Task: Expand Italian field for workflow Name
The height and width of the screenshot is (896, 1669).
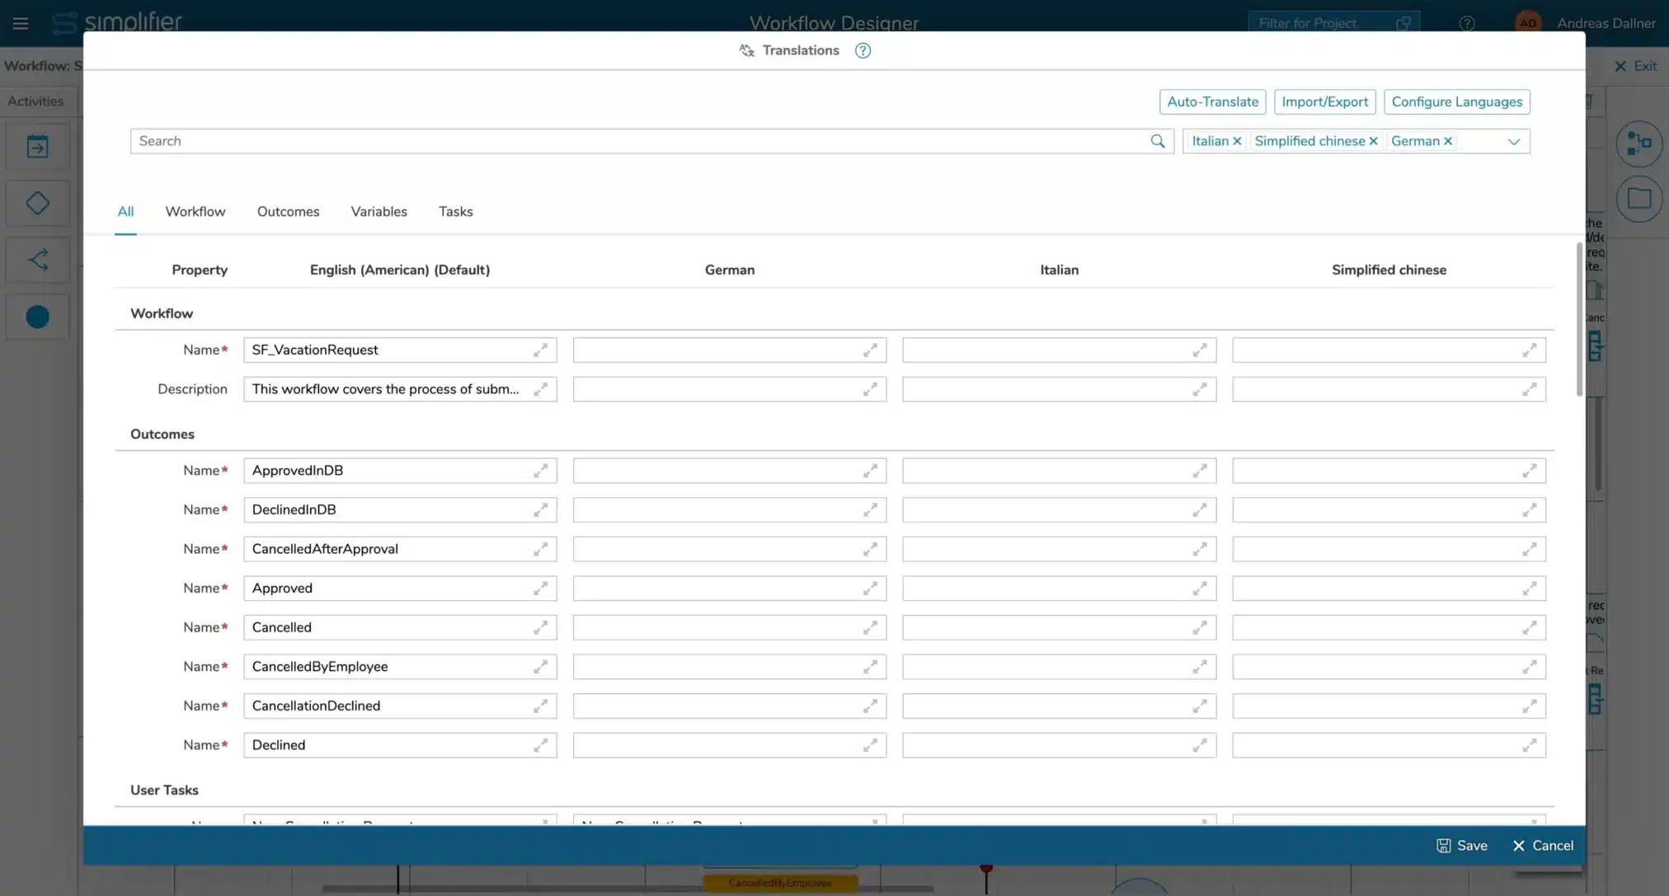Action: [x=1200, y=350]
